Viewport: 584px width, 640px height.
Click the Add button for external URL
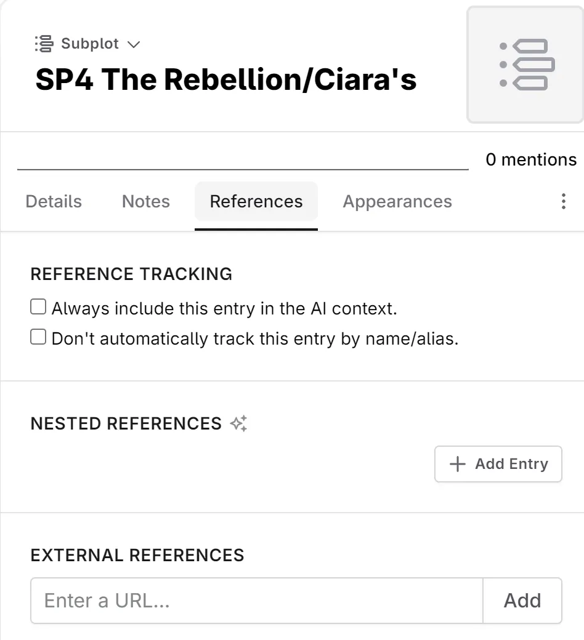(x=522, y=600)
